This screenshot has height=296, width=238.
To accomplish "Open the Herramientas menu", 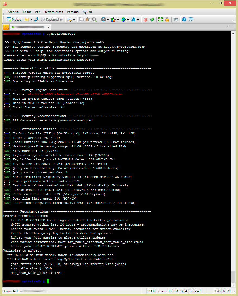I will pos(53,12).
